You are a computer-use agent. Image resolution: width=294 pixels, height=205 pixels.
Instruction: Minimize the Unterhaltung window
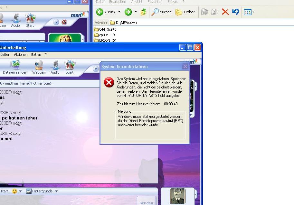[183, 47]
